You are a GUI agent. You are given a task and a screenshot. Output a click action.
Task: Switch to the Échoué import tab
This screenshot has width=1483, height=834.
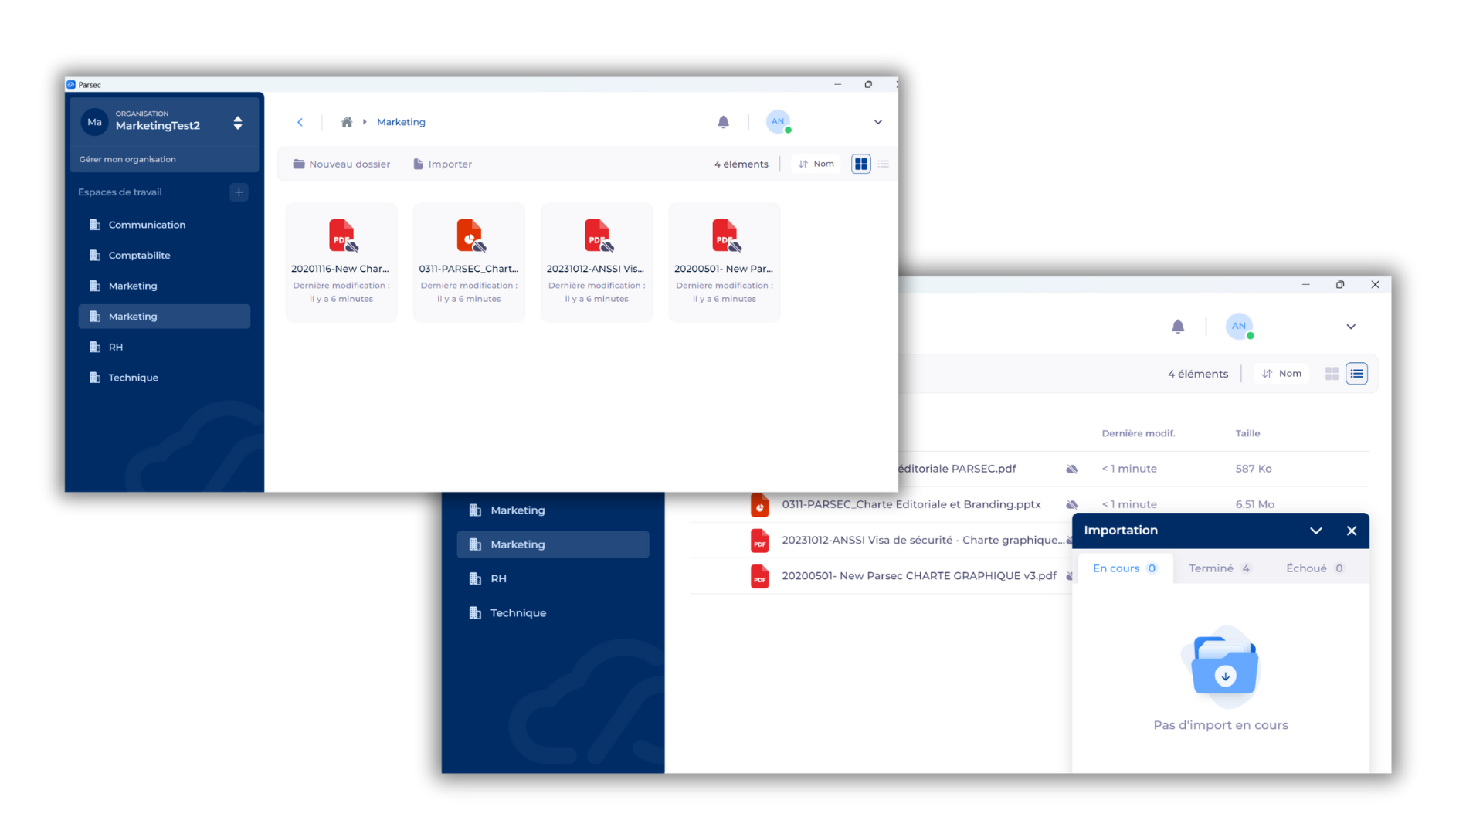1314,568
